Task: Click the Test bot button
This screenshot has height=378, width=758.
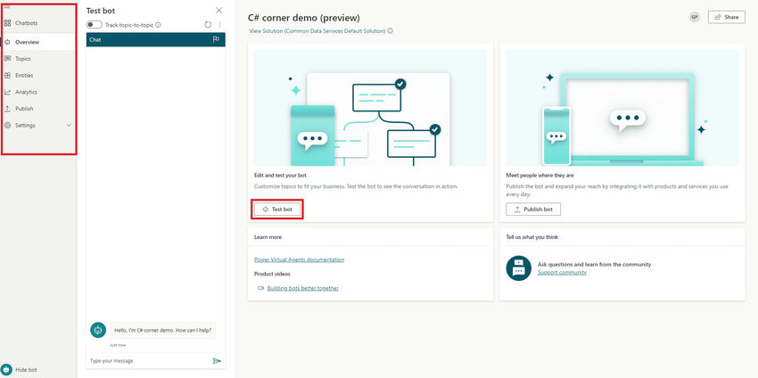Action: tap(277, 210)
